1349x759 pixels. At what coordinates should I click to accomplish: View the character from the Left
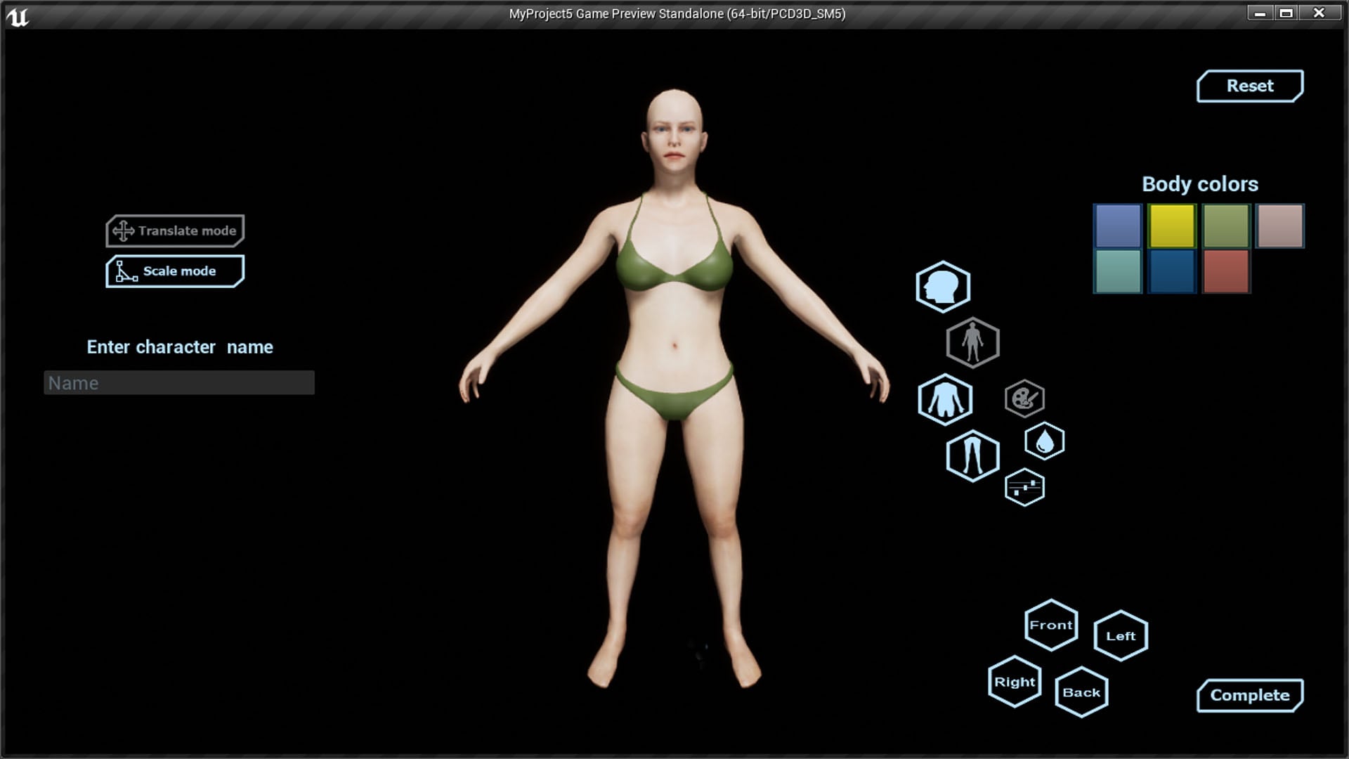1120,636
